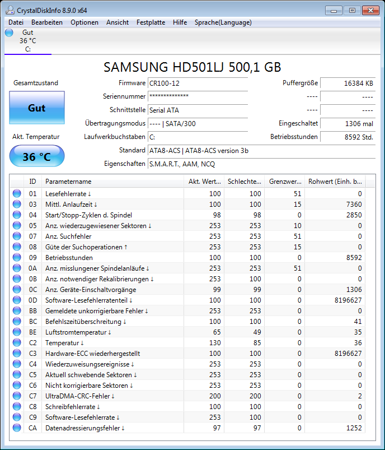The height and width of the screenshot is (450, 385).
Task: Click status orb for Nicht korrigierbare Sektoren
Action: (17, 385)
